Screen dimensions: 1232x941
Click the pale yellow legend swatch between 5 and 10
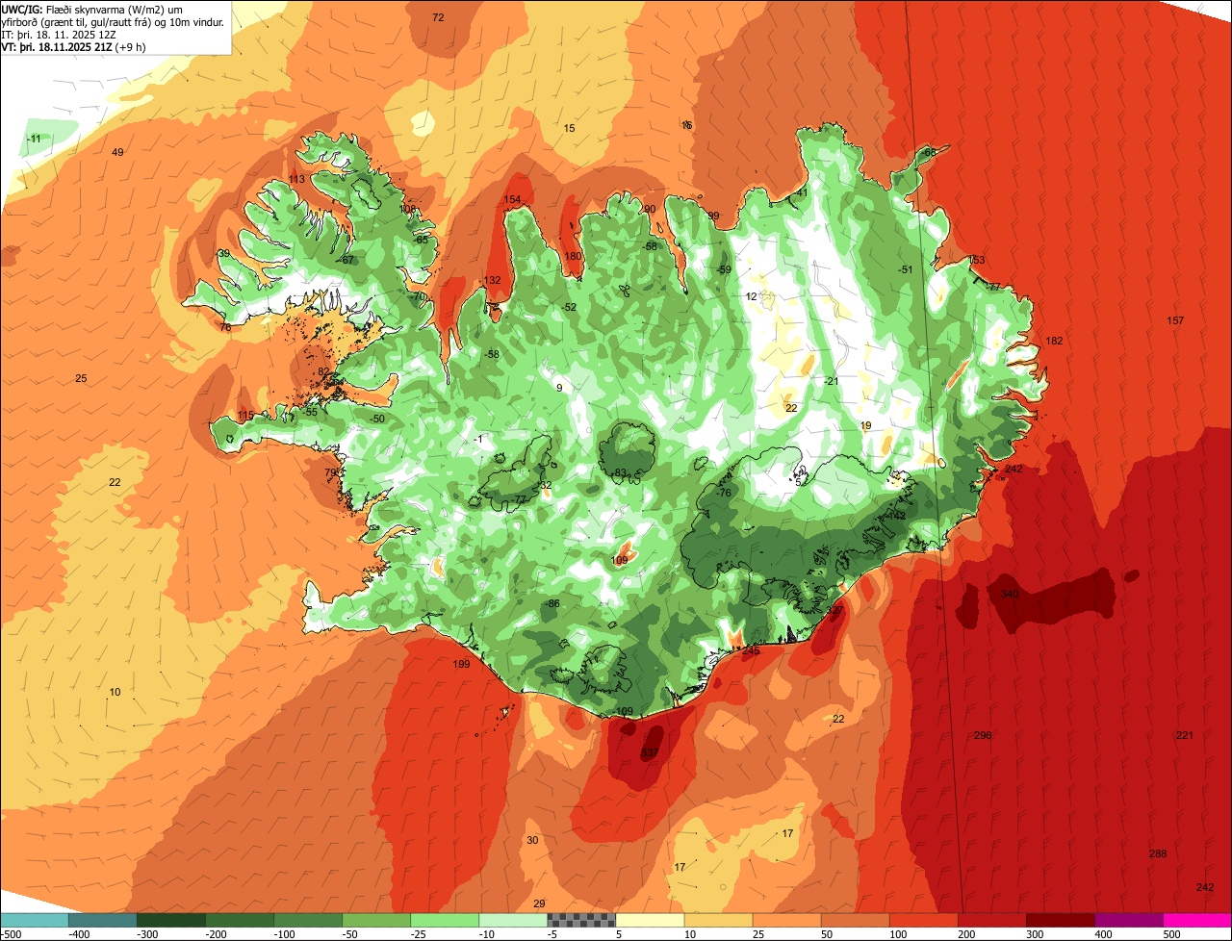point(650,920)
